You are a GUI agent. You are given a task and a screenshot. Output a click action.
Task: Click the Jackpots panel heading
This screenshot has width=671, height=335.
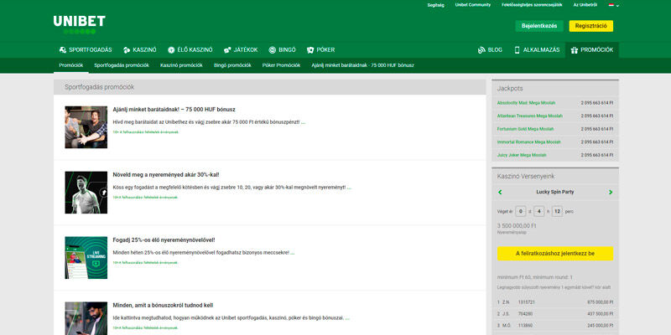(510, 89)
